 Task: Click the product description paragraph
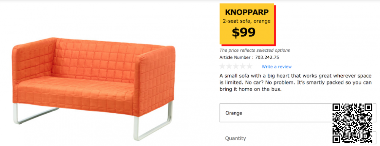pyautogui.click(x=295, y=83)
